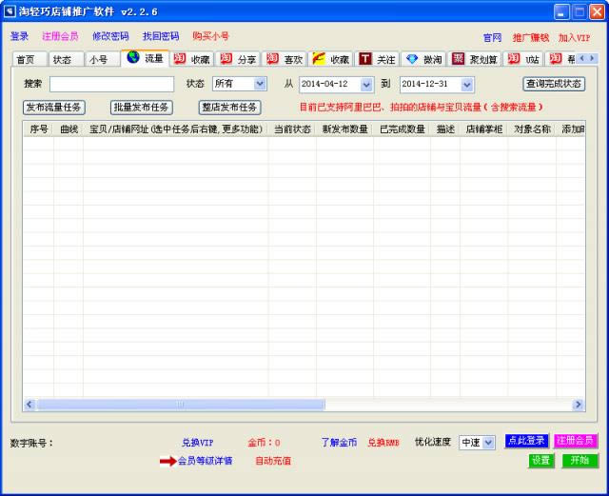This screenshot has width=609, height=496.
Task: Open the 注册会员 link in top menu
Action: pyautogui.click(x=60, y=36)
